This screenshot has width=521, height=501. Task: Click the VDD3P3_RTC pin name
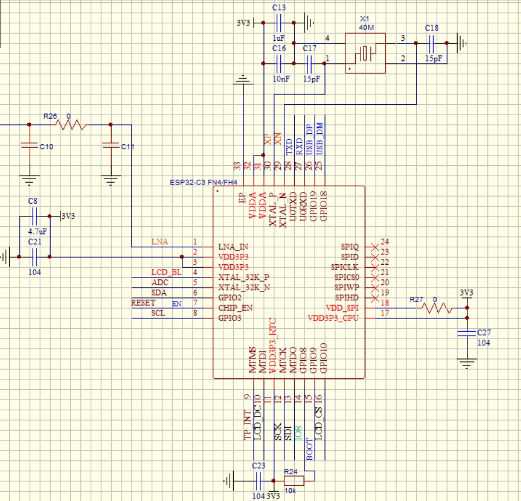[273, 346]
